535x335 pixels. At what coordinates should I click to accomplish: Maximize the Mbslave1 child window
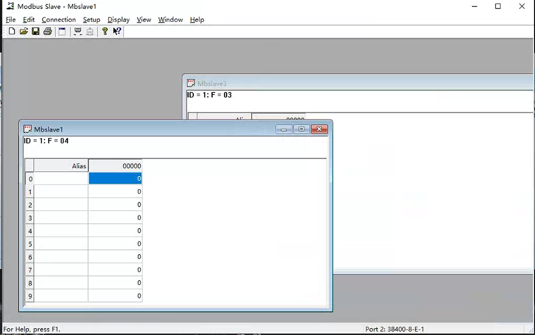302,129
